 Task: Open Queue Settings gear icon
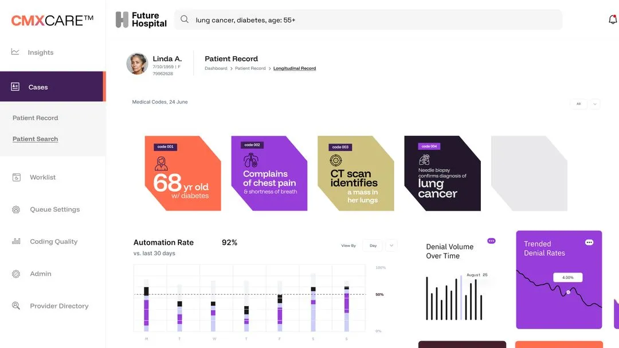[16, 209]
